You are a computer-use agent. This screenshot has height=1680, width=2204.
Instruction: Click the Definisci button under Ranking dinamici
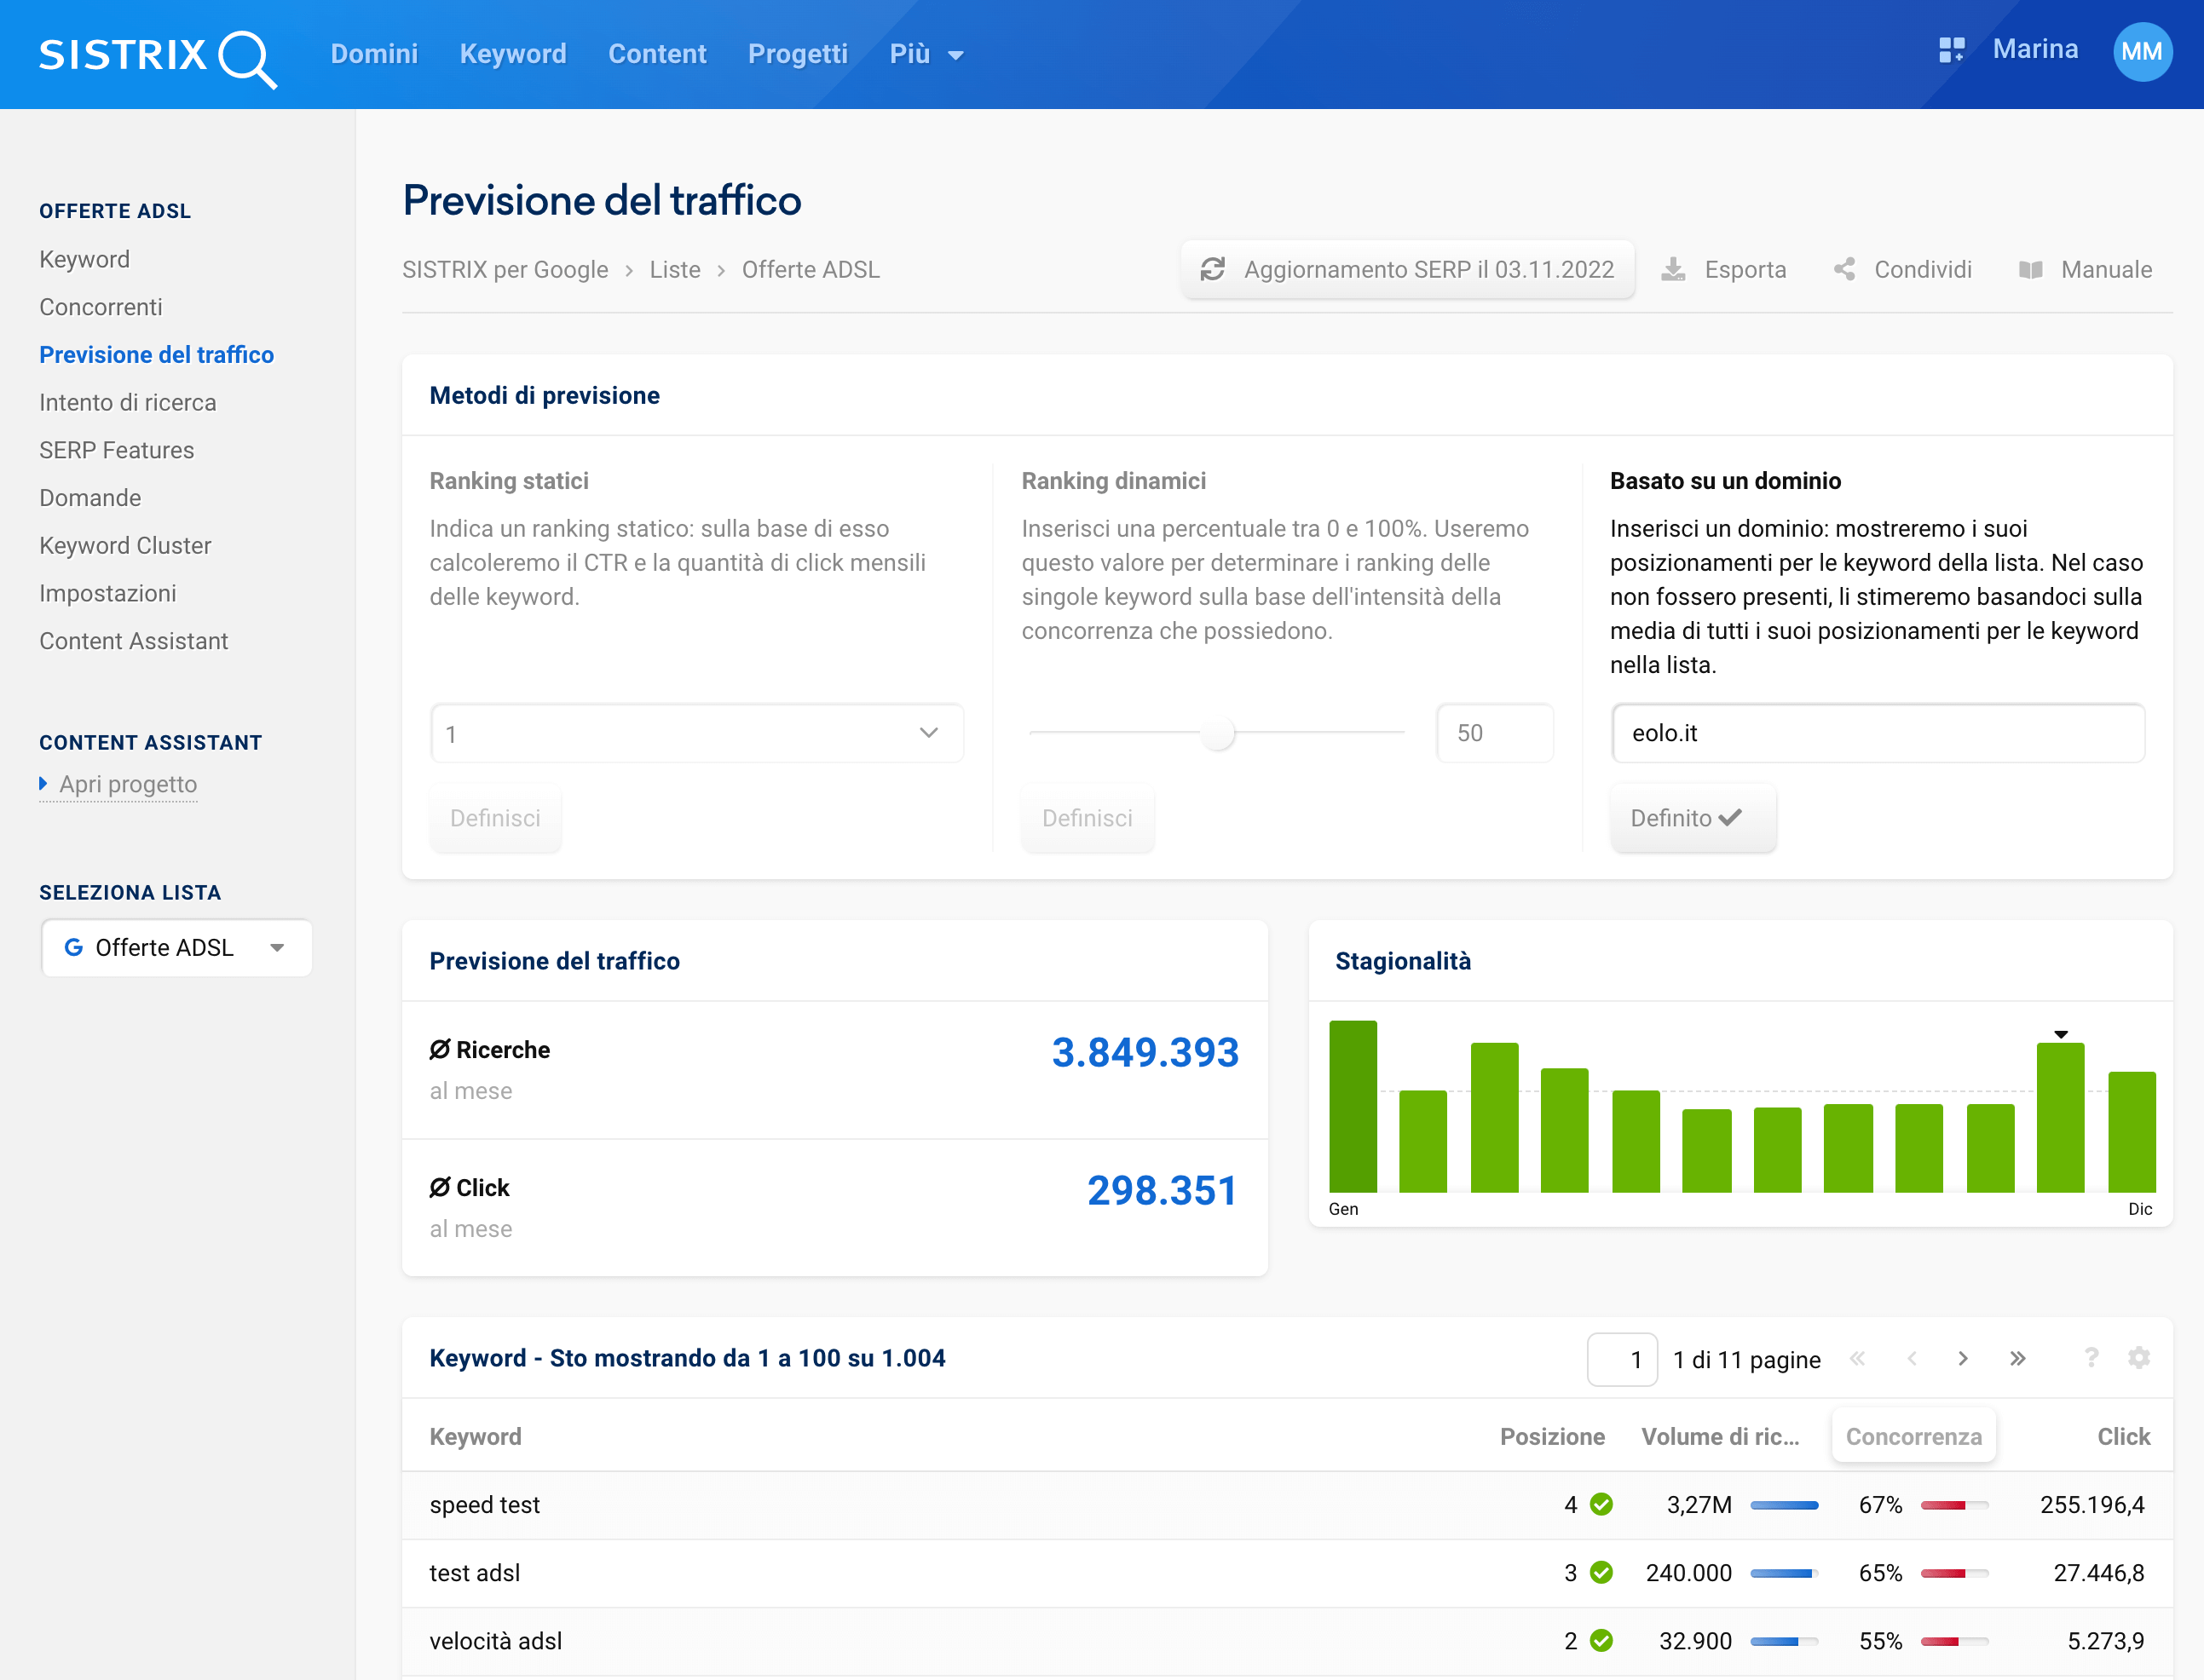pyautogui.click(x=1088, y=818)
